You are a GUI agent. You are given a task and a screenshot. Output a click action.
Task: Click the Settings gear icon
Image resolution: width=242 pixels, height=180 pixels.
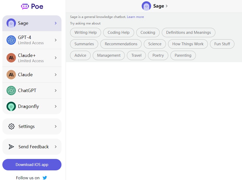(x=11, y=126)
